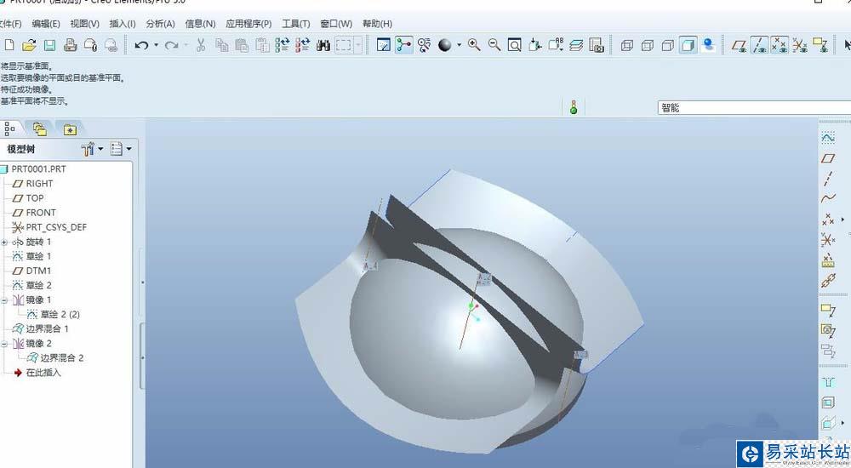
Task: Switch to hidden line display
Action: [648, 46]
